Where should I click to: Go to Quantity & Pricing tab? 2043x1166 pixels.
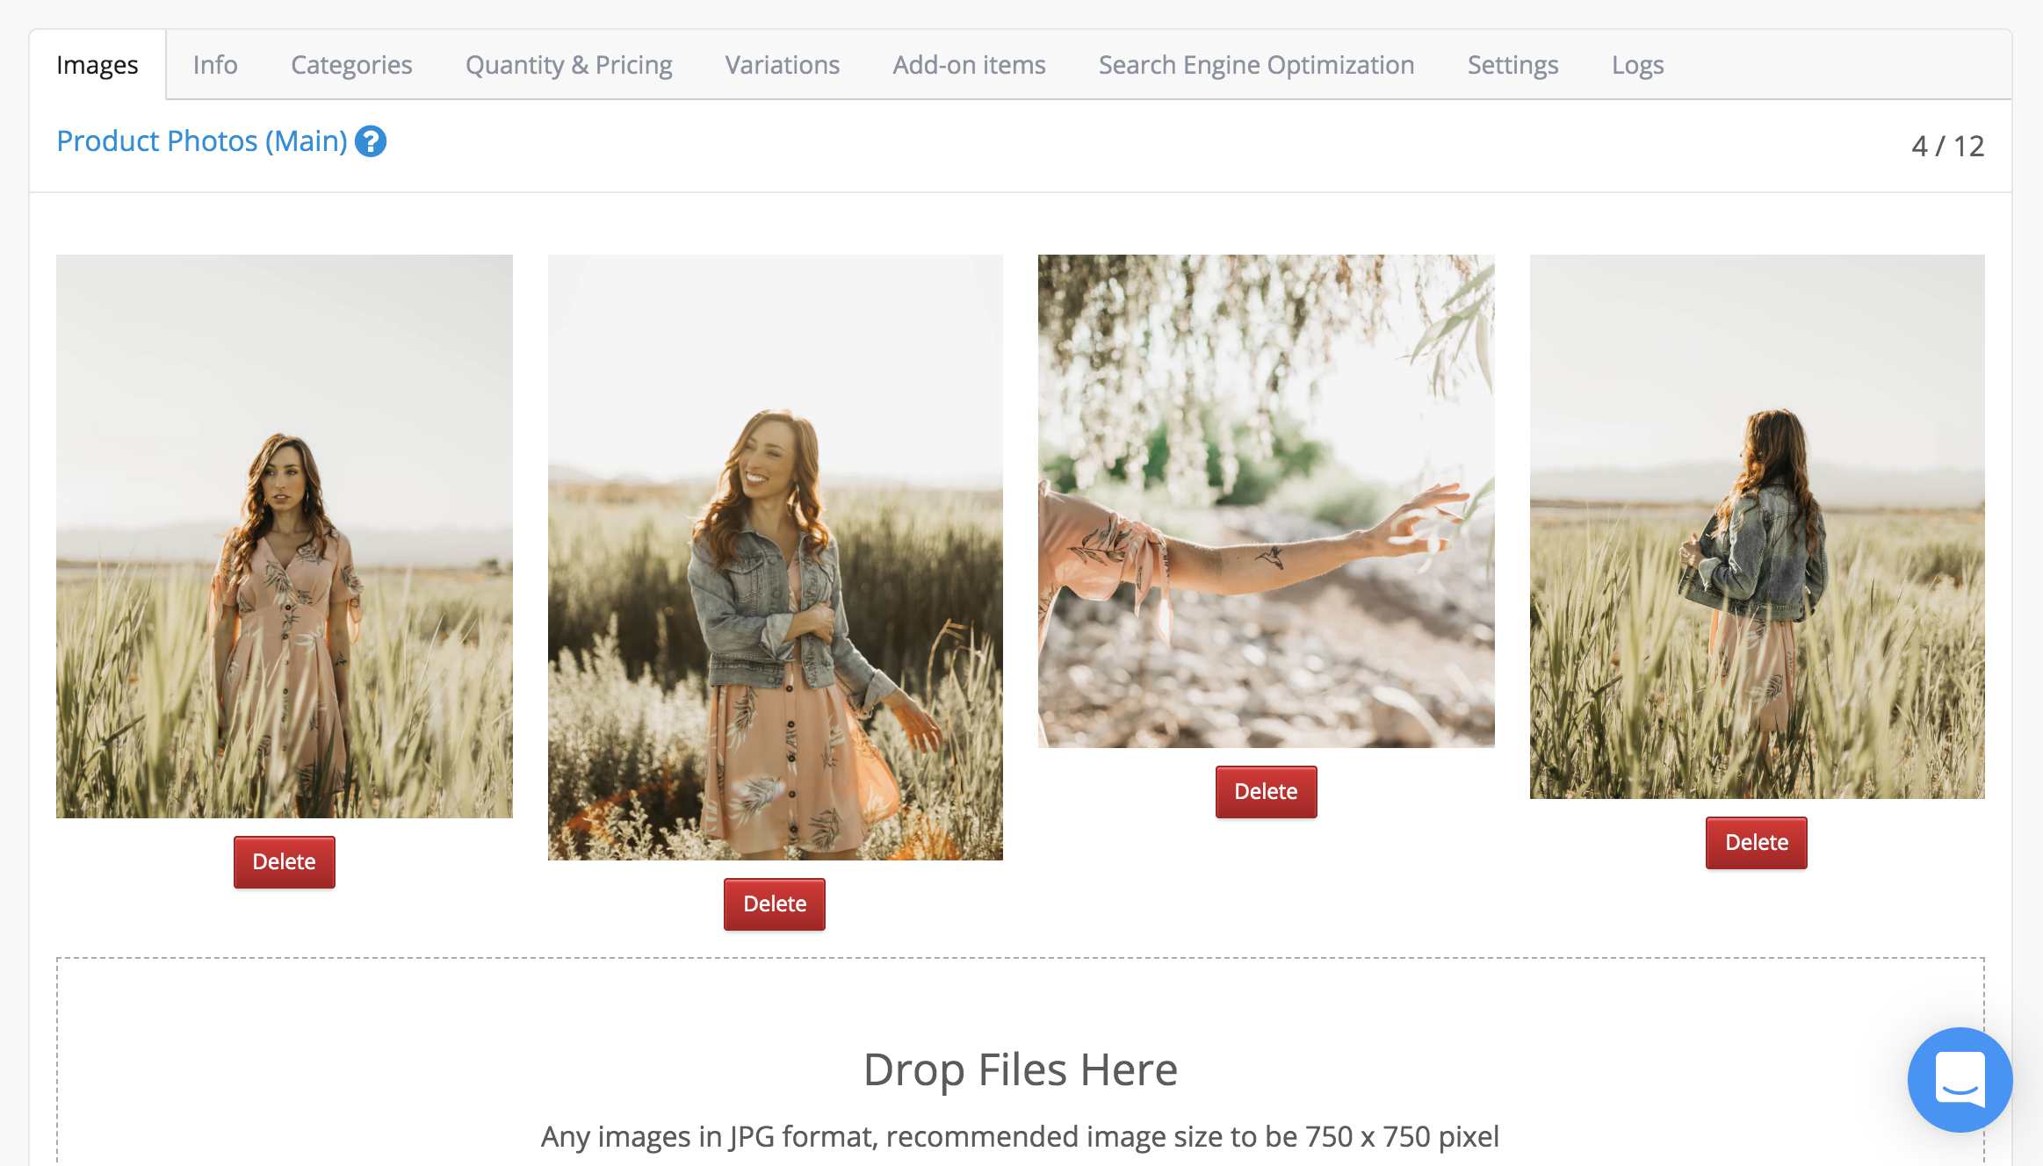point(568,65)
